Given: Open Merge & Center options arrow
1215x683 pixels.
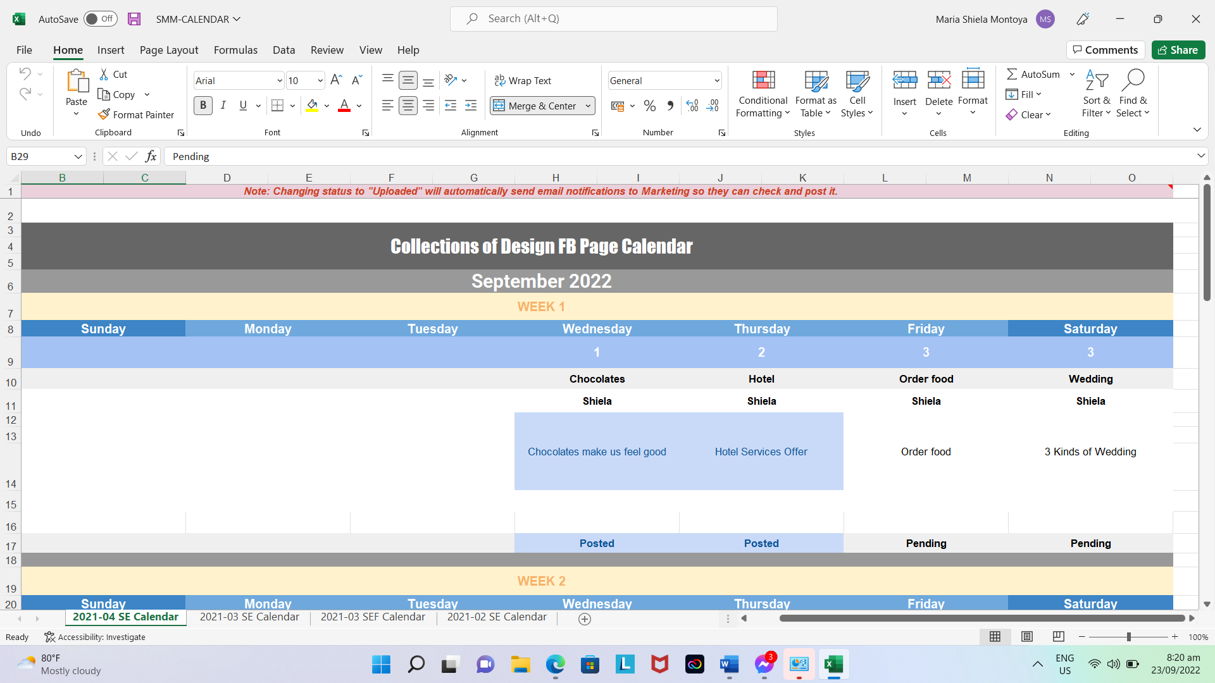Looking at the screenshot, I should [x=588, y=106].
